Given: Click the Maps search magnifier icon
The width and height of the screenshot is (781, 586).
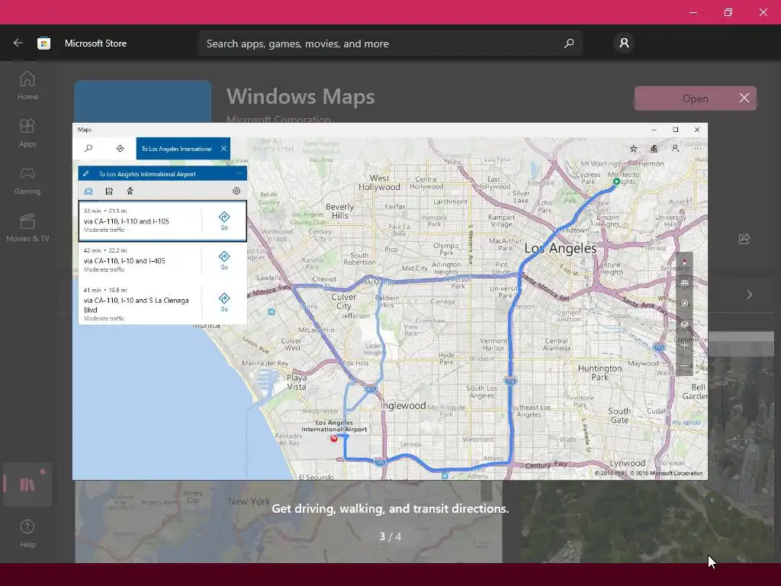Looking at the screenshot, I should (88, 149).
